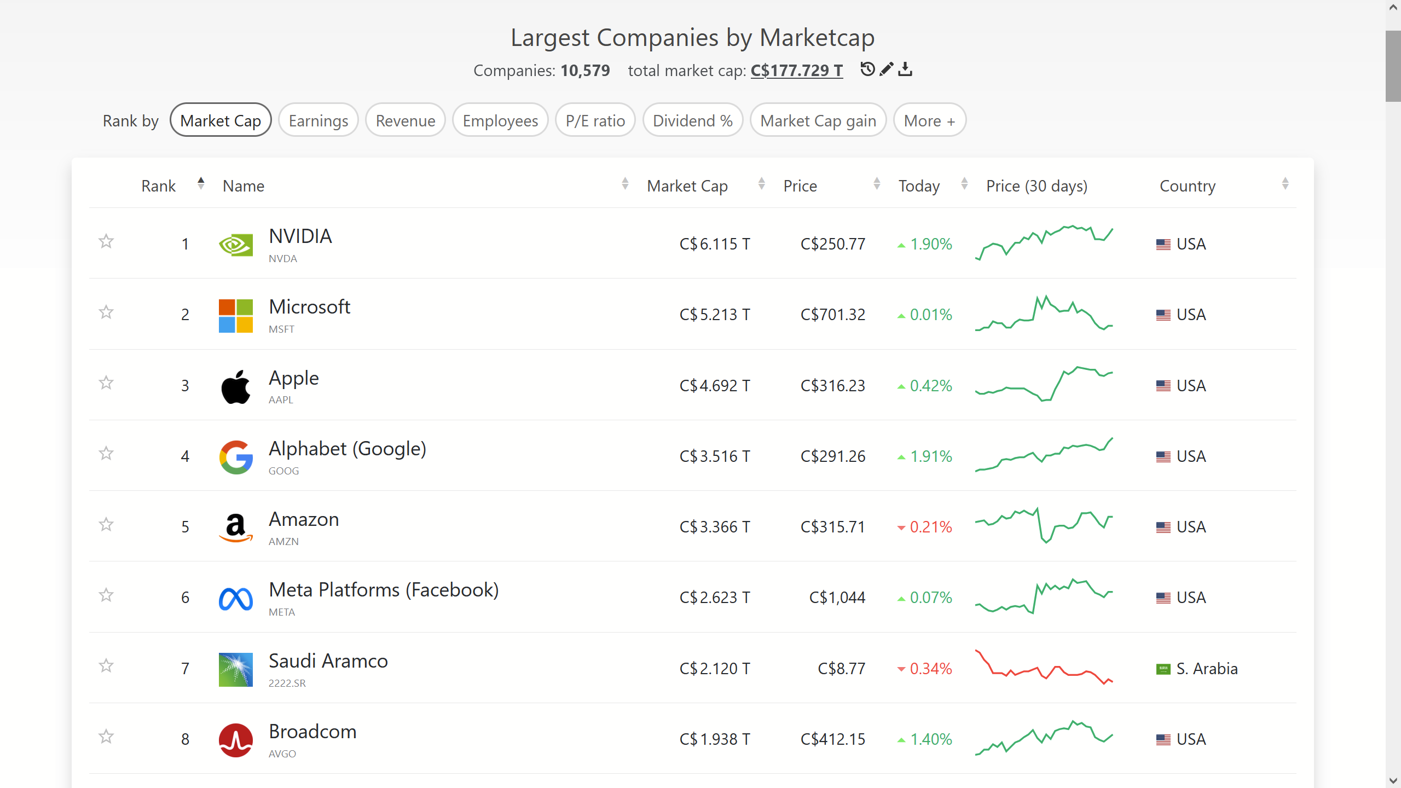This screenshot has height=788, width=1401.
Task: Open the total market cap C$177.729 T link
Action: (796, 71)
